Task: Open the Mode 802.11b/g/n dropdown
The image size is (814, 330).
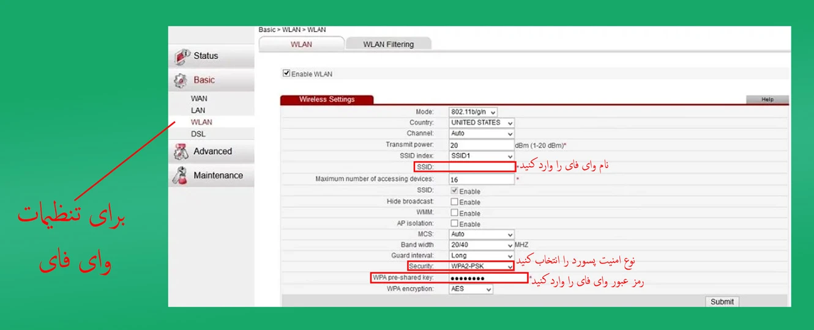Action: (x=473, y=112)
